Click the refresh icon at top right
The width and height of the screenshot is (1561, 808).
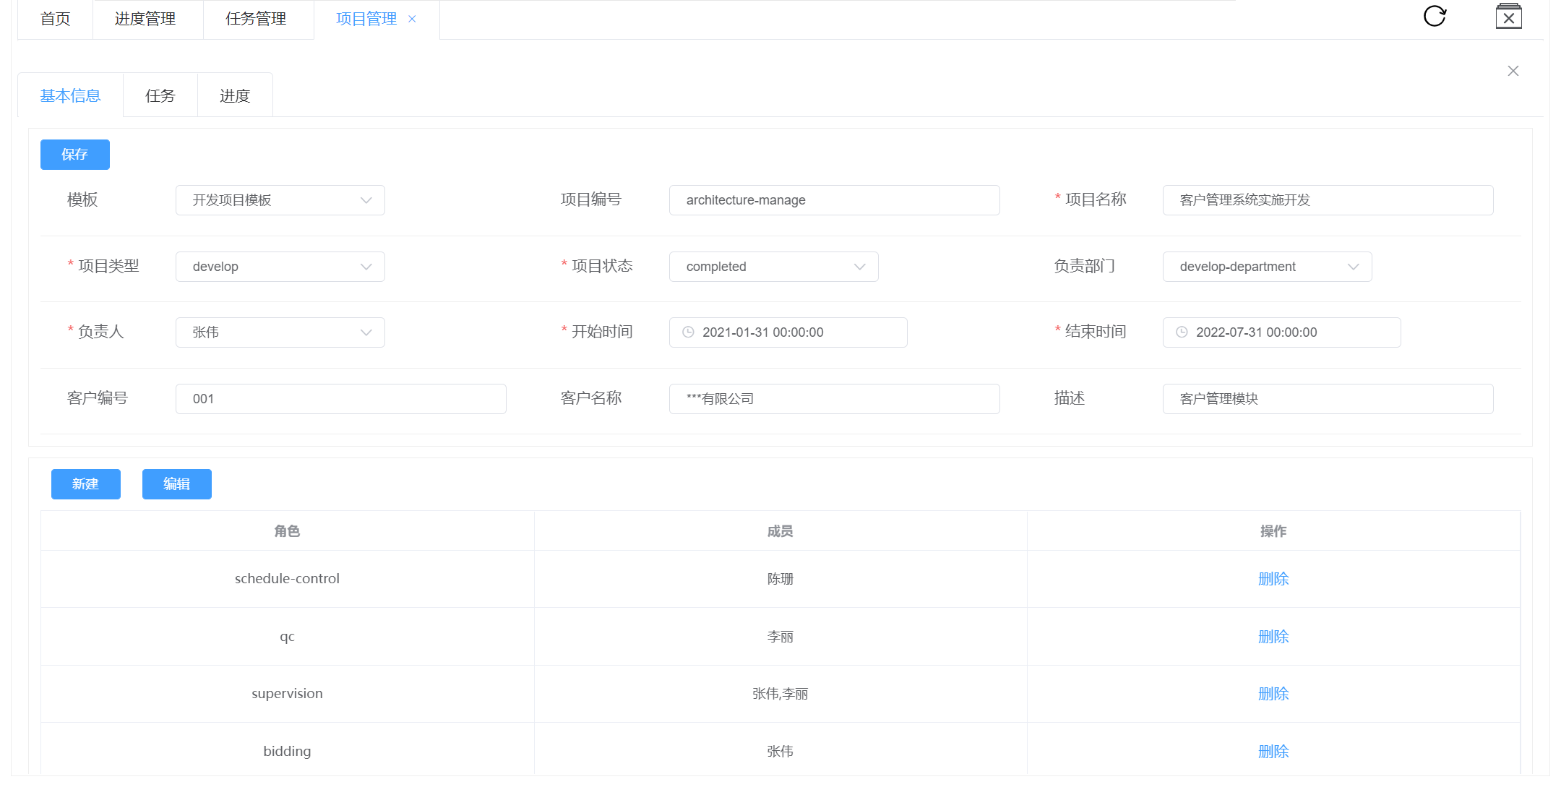point(1435,16)
